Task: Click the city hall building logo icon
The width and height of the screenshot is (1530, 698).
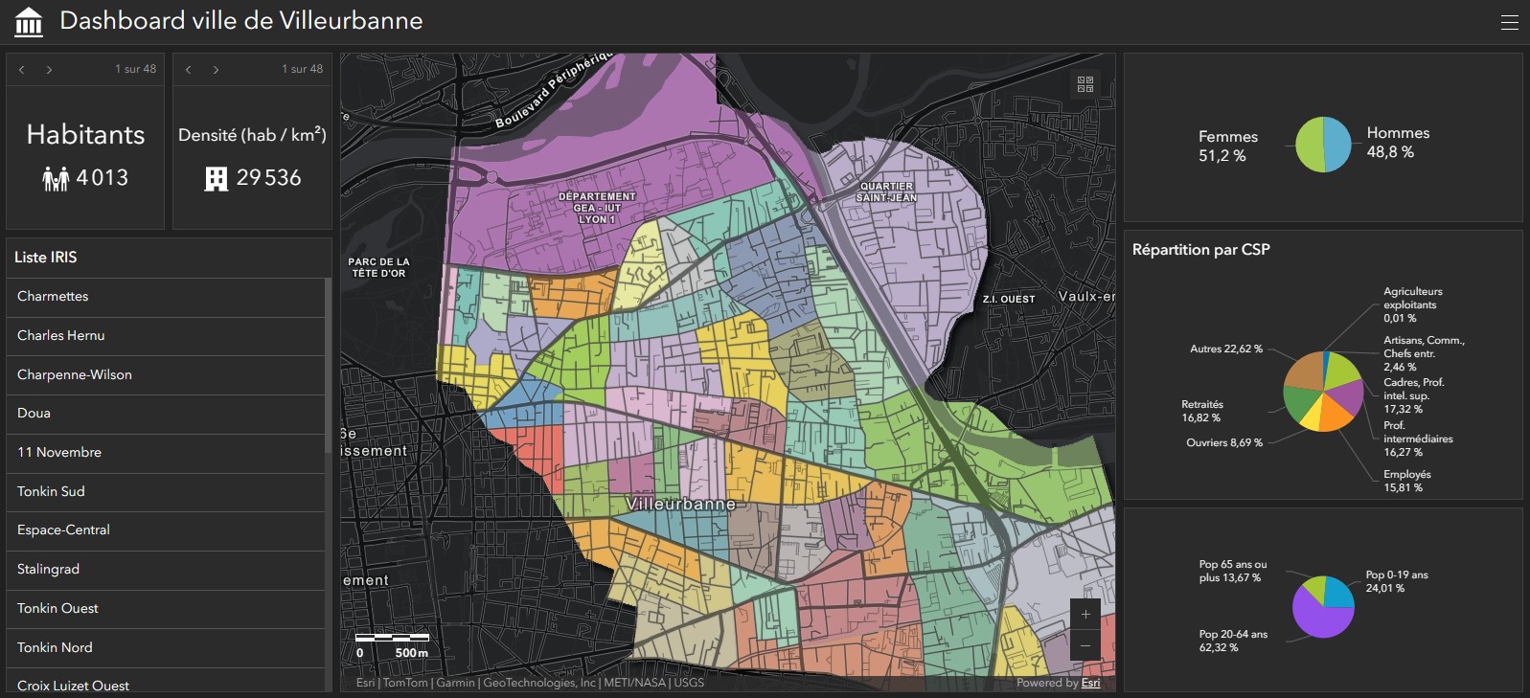Action: point(29,21)
